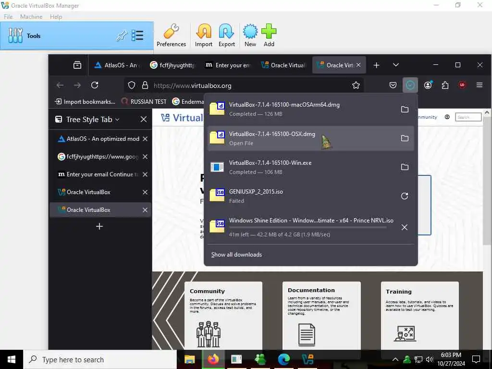Click the page Search field
The image size is (492, 369).
(468, 117)
